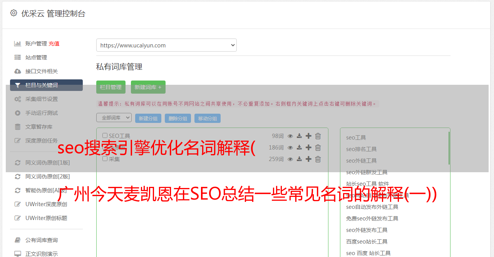Image resolution: width=494 pixels, height=257 pixels.
Task: Open 智能伪原创[AI版] in the sidebar
Action: pos(46,190)
